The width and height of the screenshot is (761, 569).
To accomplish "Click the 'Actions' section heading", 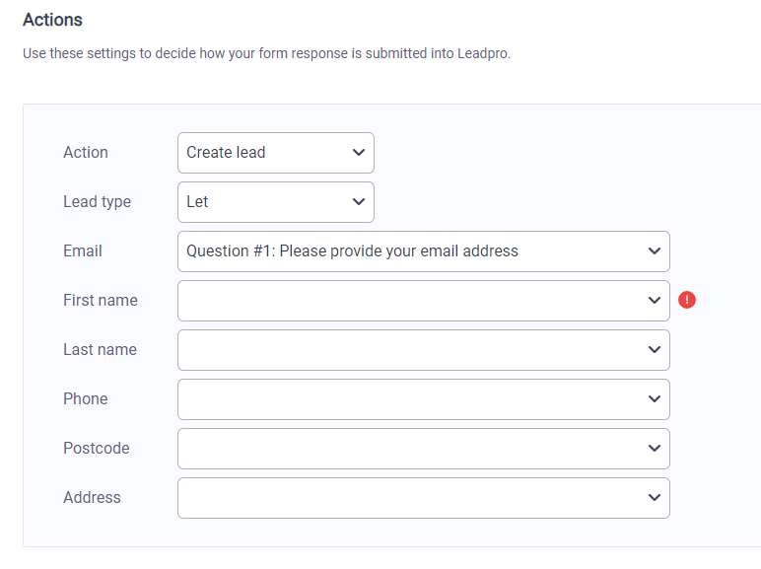I will pos(53,20).
